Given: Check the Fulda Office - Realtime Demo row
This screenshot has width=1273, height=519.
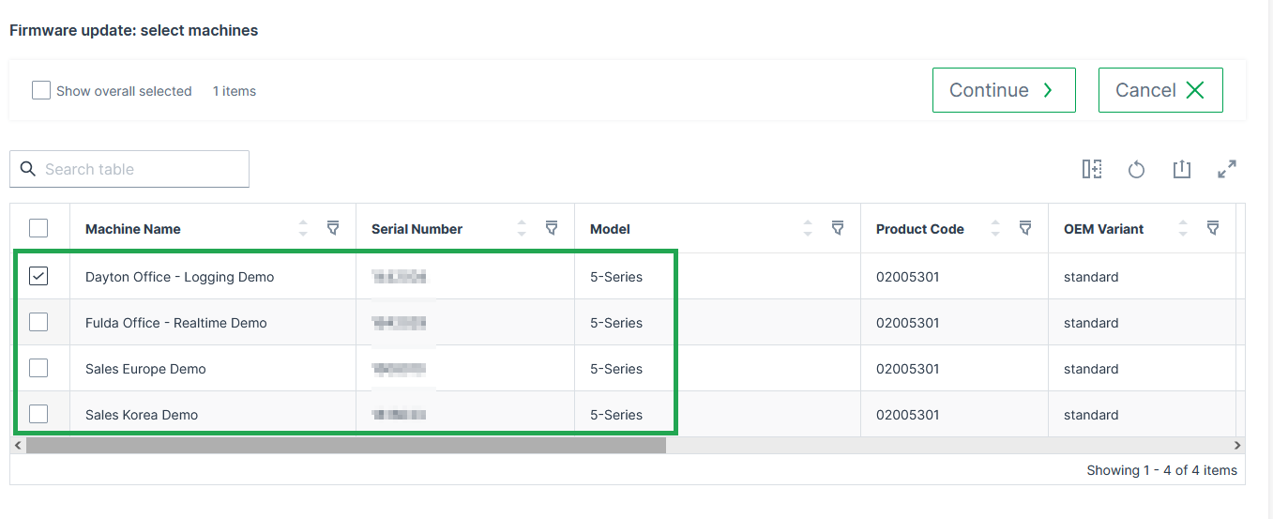Looking at the screenshot, I should 38,322.
